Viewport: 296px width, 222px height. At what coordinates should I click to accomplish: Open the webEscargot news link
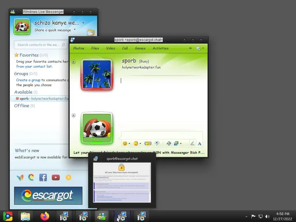point(41,157)
